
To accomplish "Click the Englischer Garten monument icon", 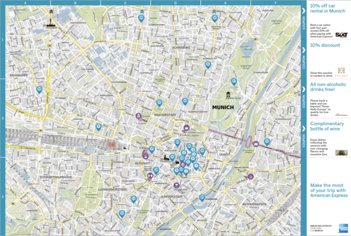I will click(228, 94).
